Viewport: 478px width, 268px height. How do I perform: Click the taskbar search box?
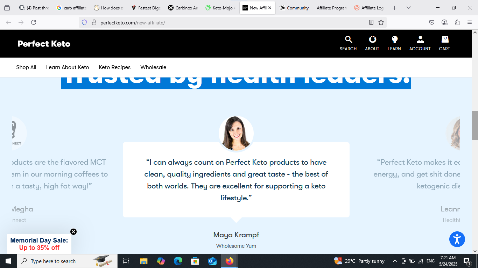coord(67,261)
